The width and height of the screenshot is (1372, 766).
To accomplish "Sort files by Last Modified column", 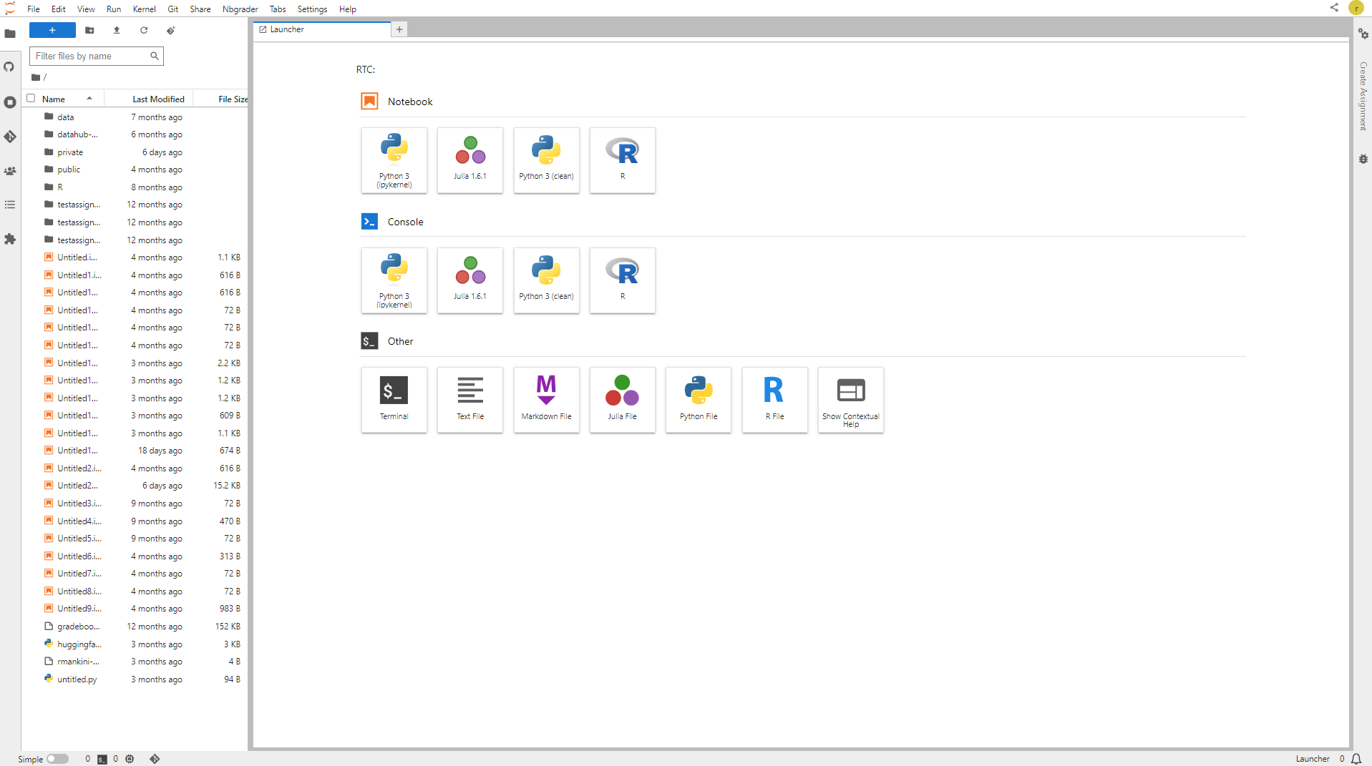I will (x=149, y=99).
